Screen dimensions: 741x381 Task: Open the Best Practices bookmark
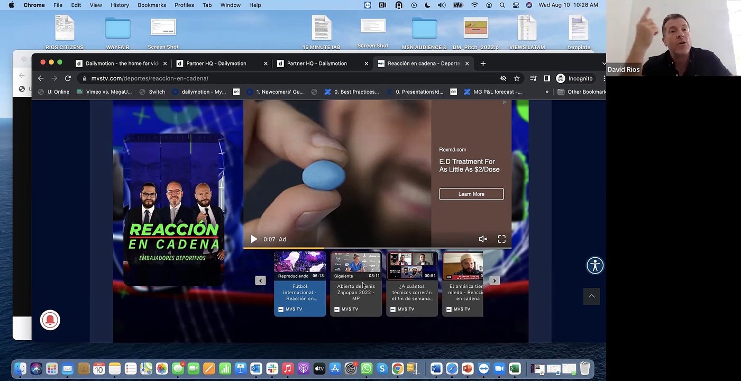click(352, 92)
